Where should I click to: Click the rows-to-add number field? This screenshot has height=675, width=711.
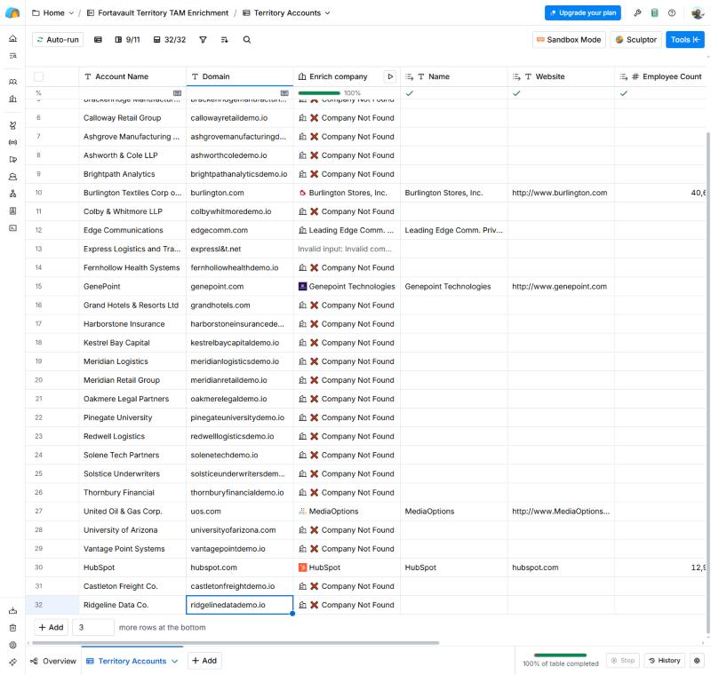tap(93, 627)
